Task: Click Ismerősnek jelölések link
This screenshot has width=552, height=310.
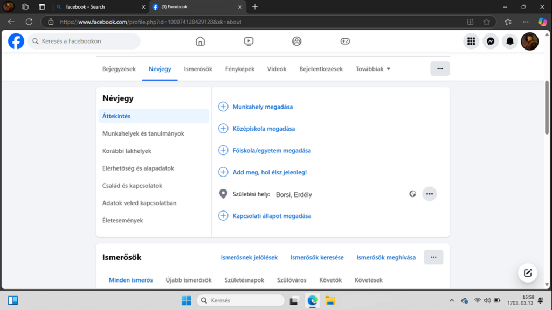Action: click(249, 257)
